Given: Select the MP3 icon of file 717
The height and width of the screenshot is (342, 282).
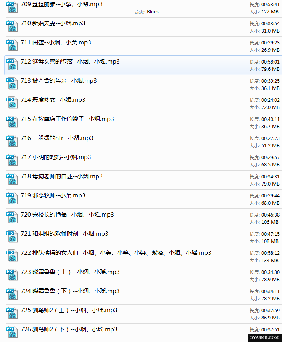Looking at the screenshot, I should tap(12, 160).
